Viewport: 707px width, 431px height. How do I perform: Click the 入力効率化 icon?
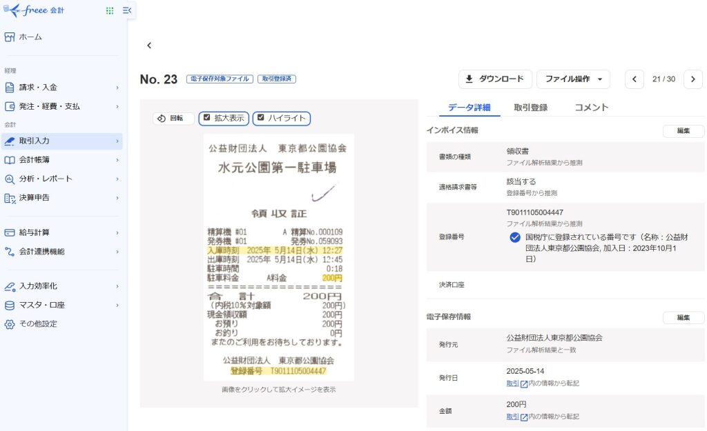10,286
